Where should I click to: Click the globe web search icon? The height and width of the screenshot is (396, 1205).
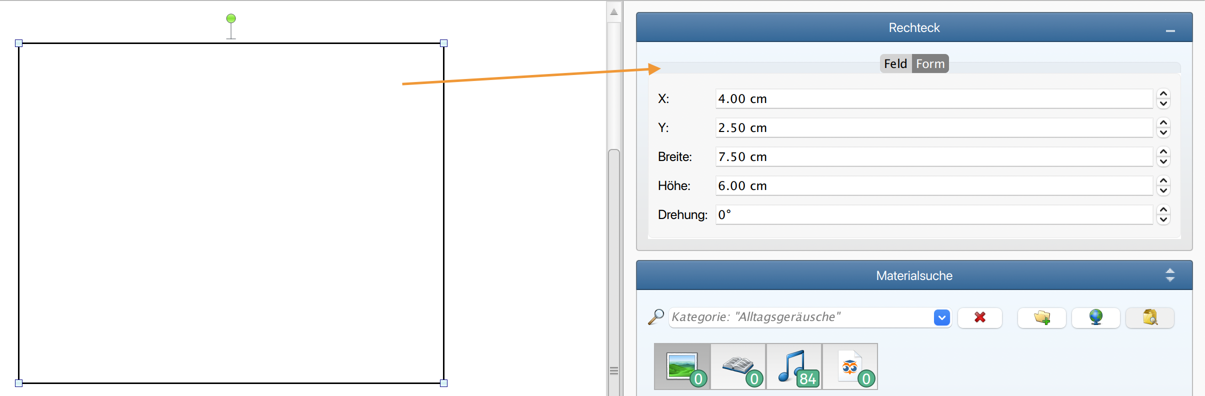[x=1095, y=317]
